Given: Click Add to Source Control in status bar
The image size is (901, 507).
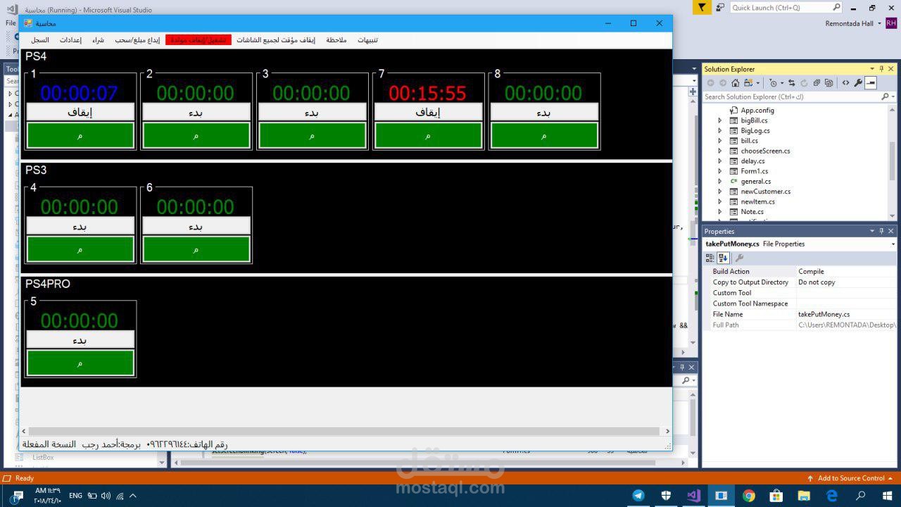Looking at the screenshot, I should 850,478.
